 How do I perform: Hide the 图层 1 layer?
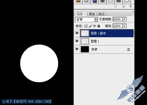[77, 41]
